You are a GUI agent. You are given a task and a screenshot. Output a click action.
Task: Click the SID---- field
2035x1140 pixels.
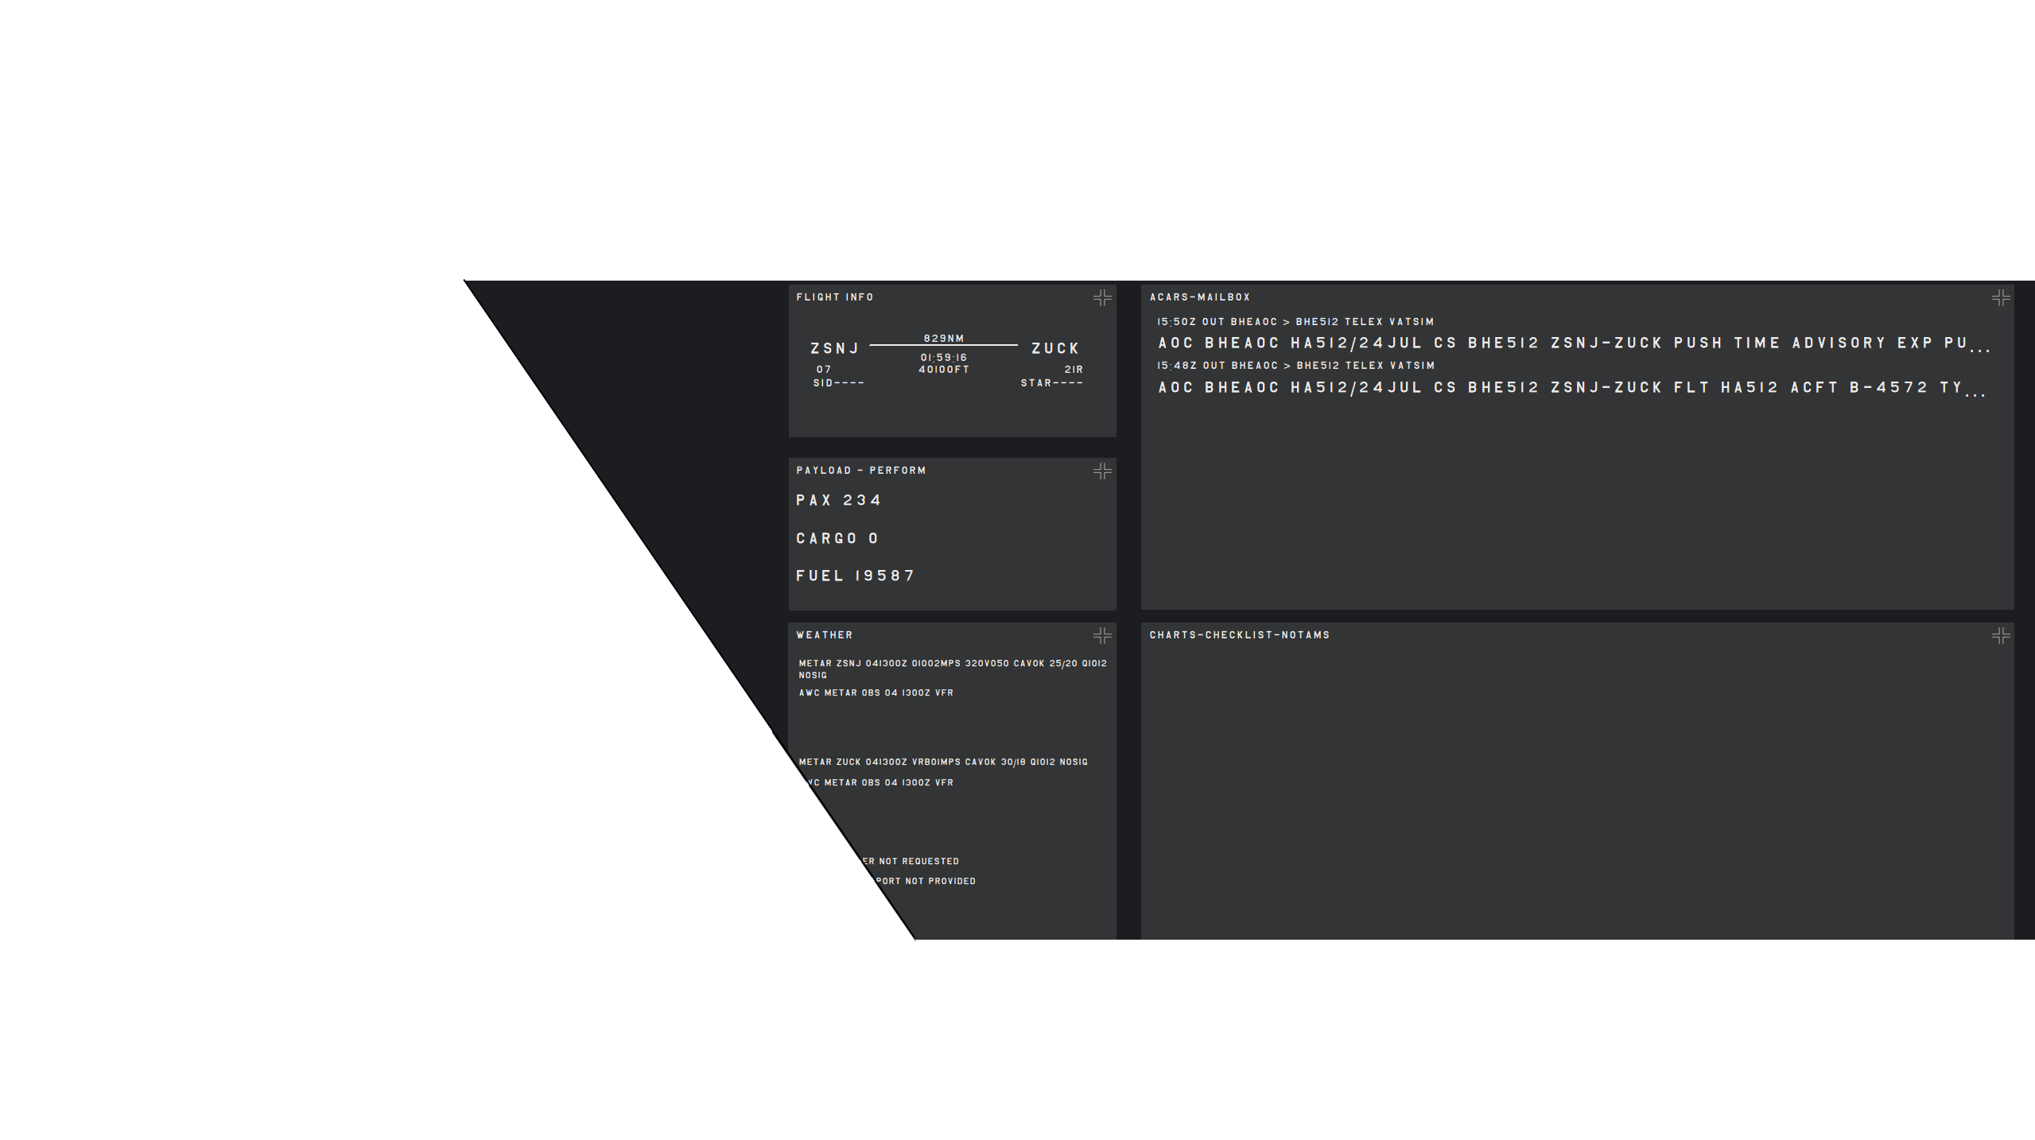pos(838,383)
